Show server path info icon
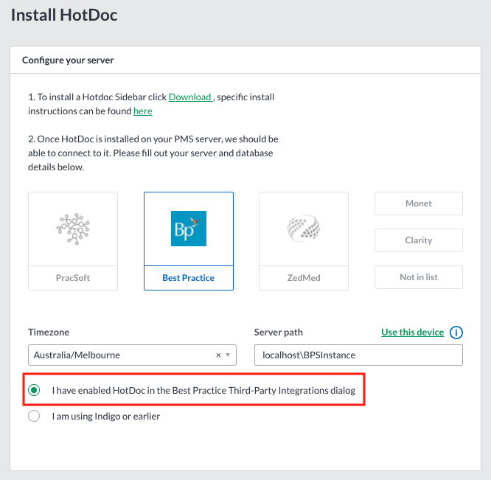 coord(456,333)
